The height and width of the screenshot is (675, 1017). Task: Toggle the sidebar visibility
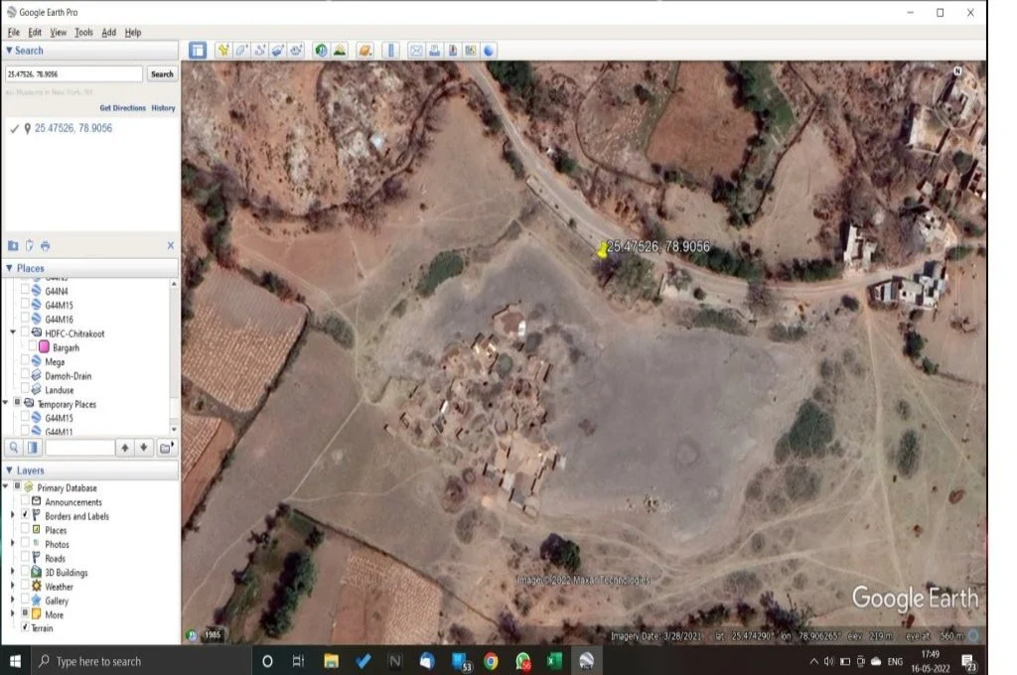(x=197, y=50)
